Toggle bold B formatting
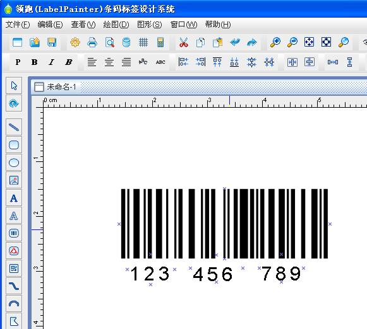This screenshot has height=329, width=367. click(35, 62)
